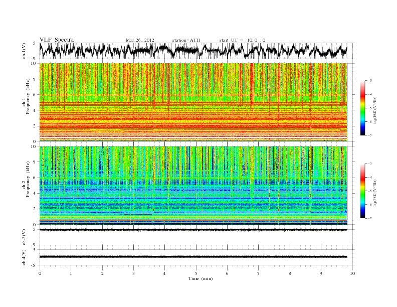Click the ch.2 frequency axis "4" tick label

point(35,194)
